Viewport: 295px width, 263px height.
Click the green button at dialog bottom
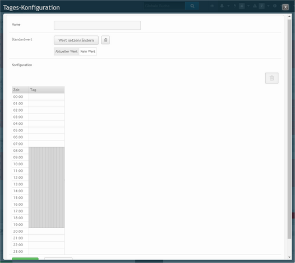coord(25,259)
